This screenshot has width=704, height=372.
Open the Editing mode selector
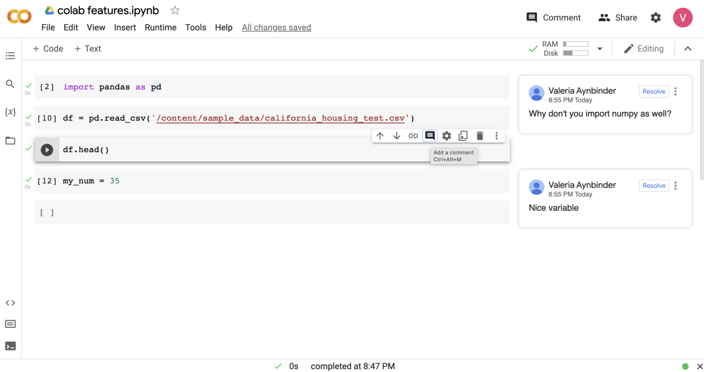644,49
